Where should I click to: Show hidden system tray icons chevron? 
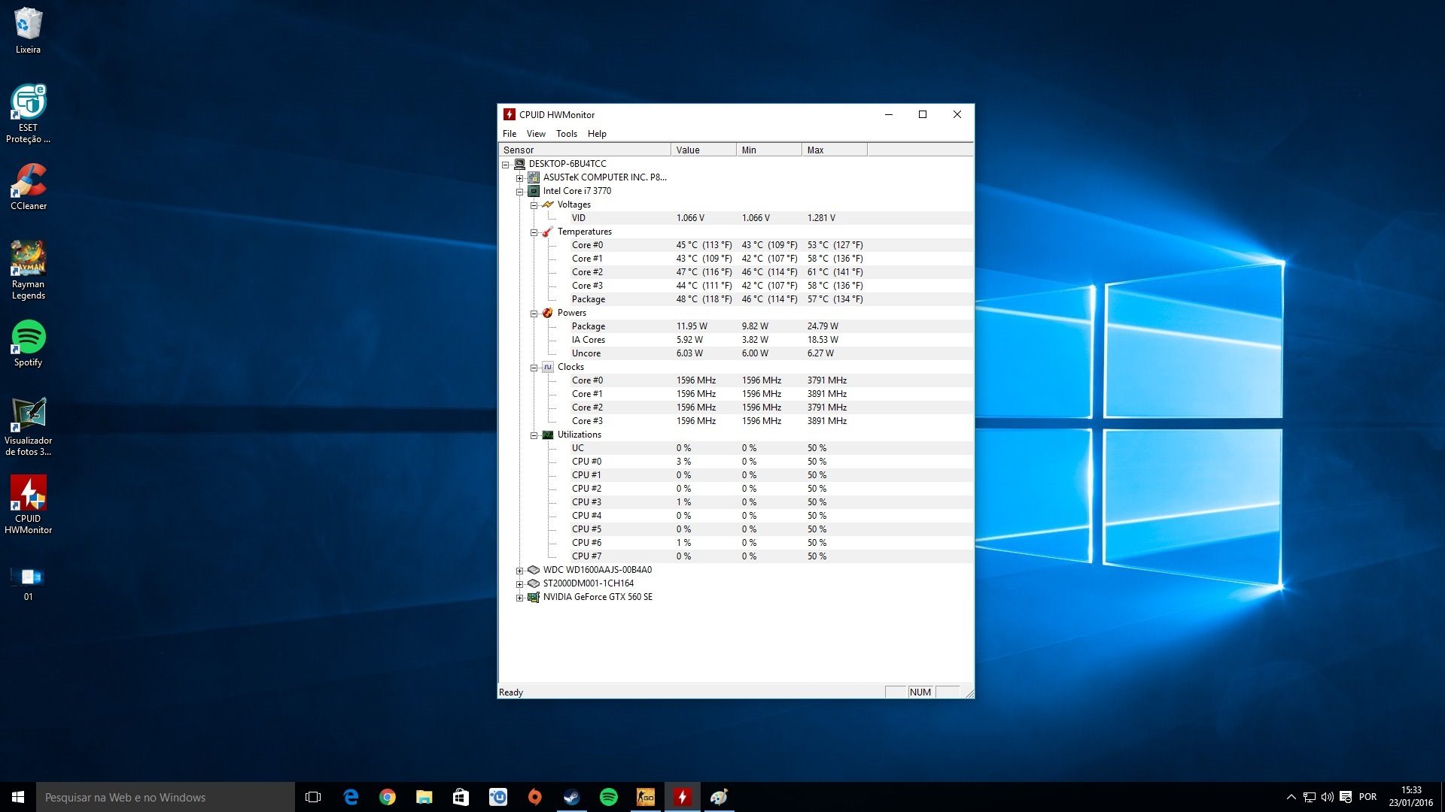click(x=1291, y=797)
